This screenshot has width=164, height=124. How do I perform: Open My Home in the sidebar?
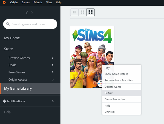(x=12, y=38)
